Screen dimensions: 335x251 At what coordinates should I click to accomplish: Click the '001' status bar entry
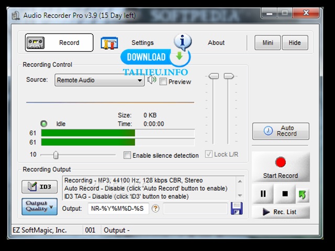pyautogui.click(x=90, y=230)
